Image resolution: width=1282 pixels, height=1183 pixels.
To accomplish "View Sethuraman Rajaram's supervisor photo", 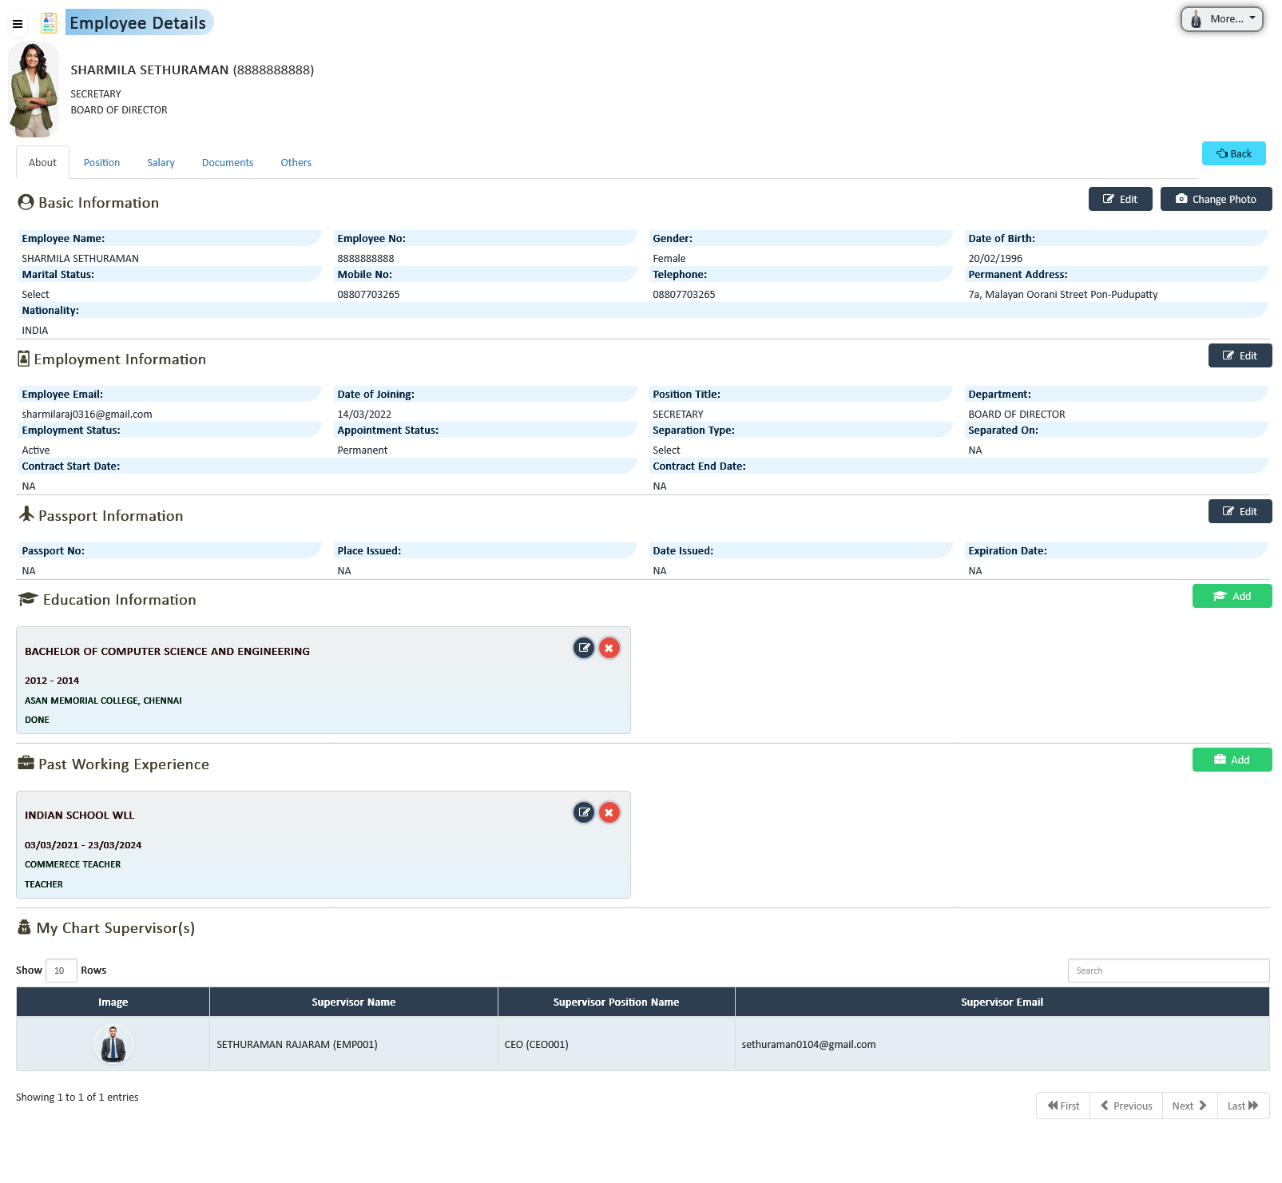I will 113,1044.
